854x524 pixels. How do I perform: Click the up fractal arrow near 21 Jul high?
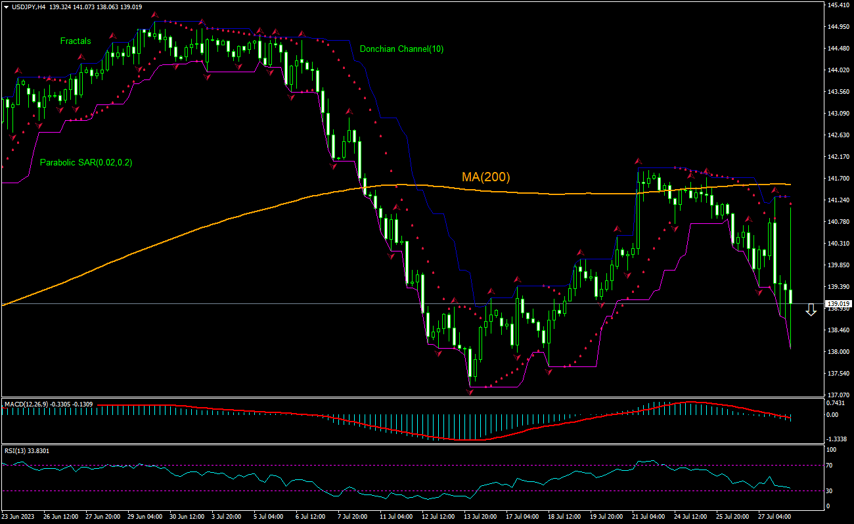[638, 160]
